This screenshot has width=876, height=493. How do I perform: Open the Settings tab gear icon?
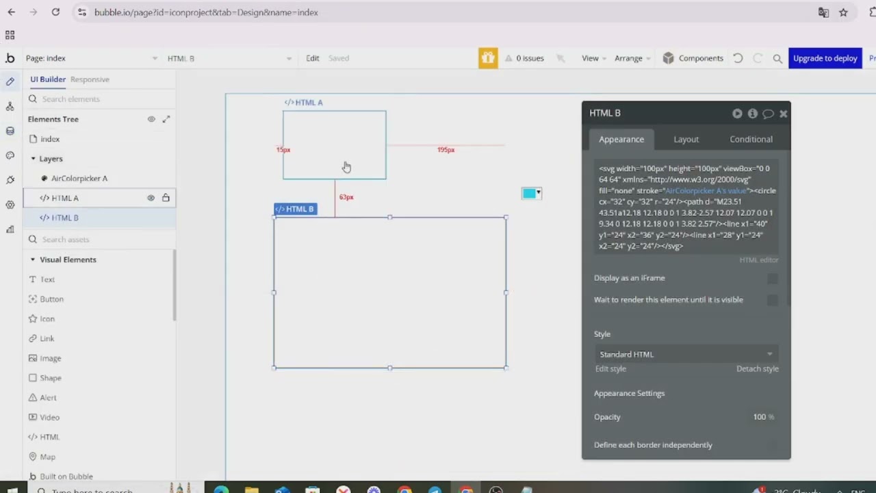[x=10, y=205]
